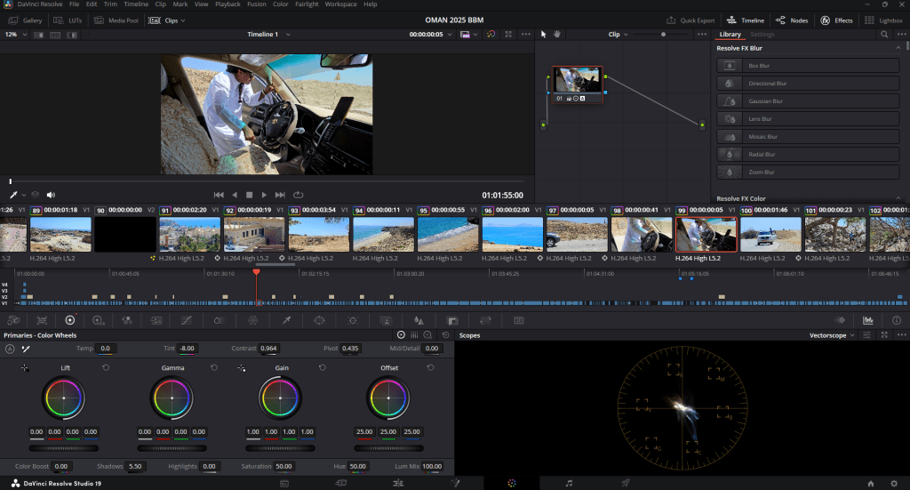Image resolution: width=910 pixels, height=490 pixels.
Task: Toggle bypass color grades in viewer
Action: coord(491,35)
